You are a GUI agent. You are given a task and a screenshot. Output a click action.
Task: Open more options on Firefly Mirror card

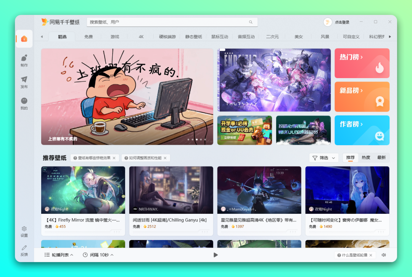(117, 232)
